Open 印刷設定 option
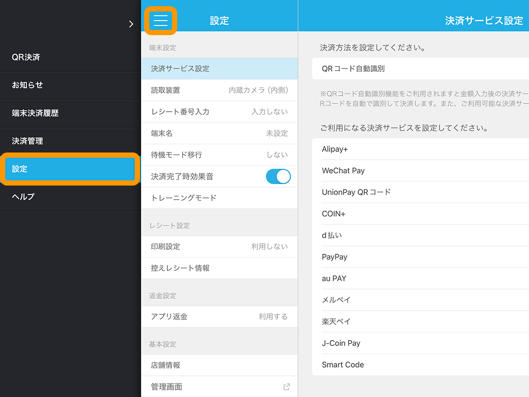This screenshot has width=529, height=397. (219, 247)
